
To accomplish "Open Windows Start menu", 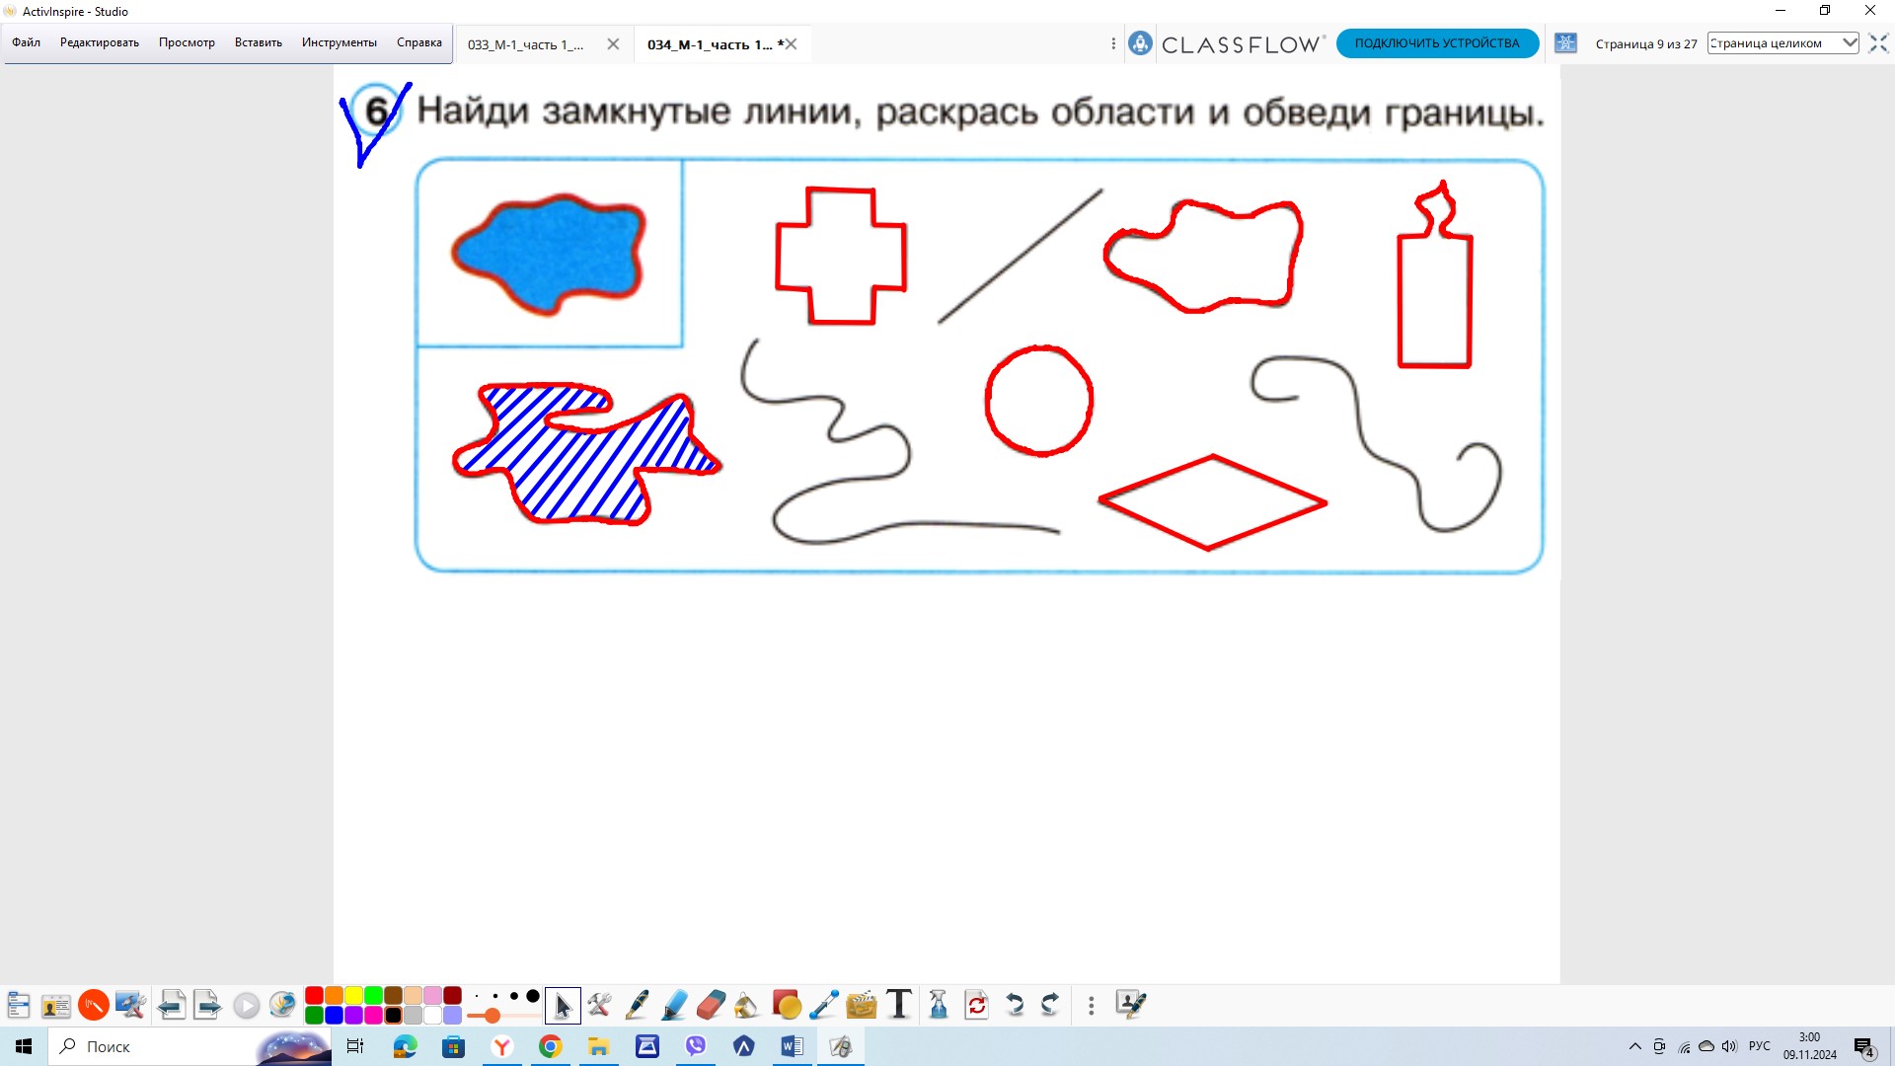I will (24, 1046).
